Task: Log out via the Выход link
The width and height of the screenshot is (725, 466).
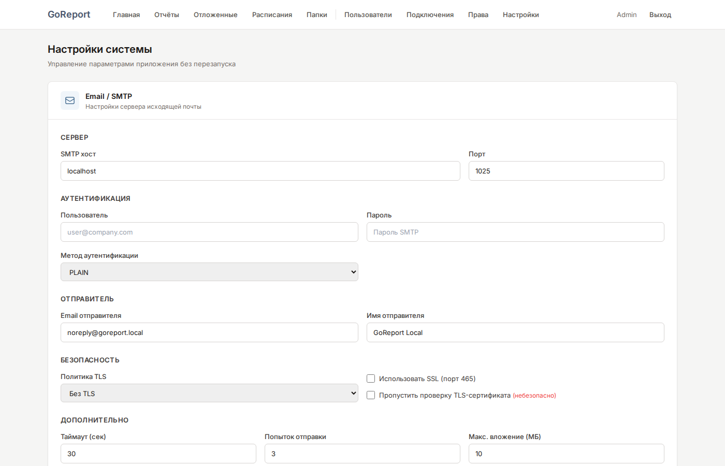Action: (660, 14)
